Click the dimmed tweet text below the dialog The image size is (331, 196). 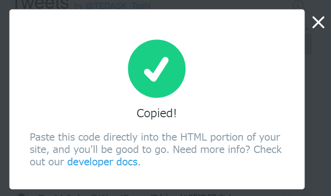click(137, 193)
